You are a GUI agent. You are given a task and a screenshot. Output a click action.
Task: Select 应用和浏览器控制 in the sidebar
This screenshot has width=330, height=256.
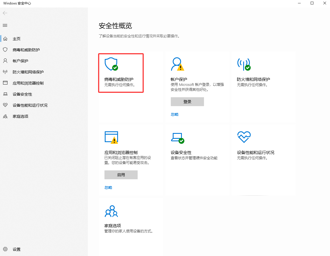28,83
